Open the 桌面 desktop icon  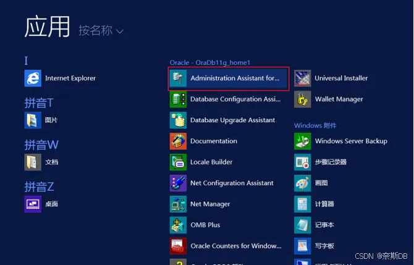33,204
